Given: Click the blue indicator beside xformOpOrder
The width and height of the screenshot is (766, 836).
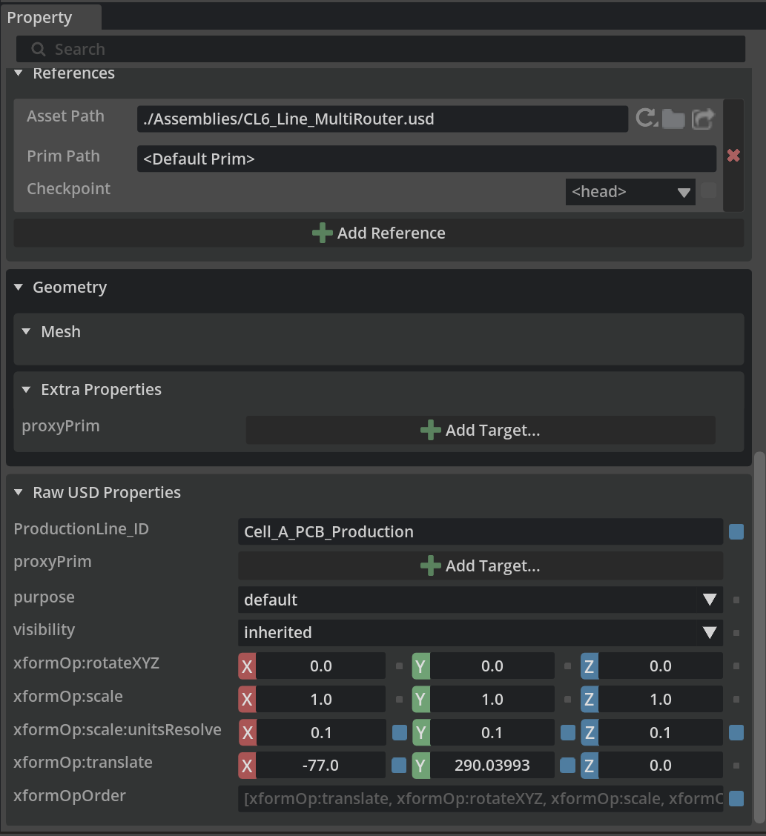Looking at the screenshot, I should [736, 798].
